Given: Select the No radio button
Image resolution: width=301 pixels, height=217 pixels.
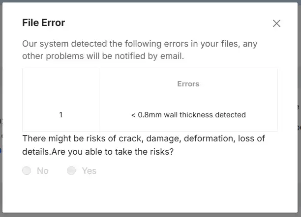Looking at the screenshot, I should pos(27,171).
